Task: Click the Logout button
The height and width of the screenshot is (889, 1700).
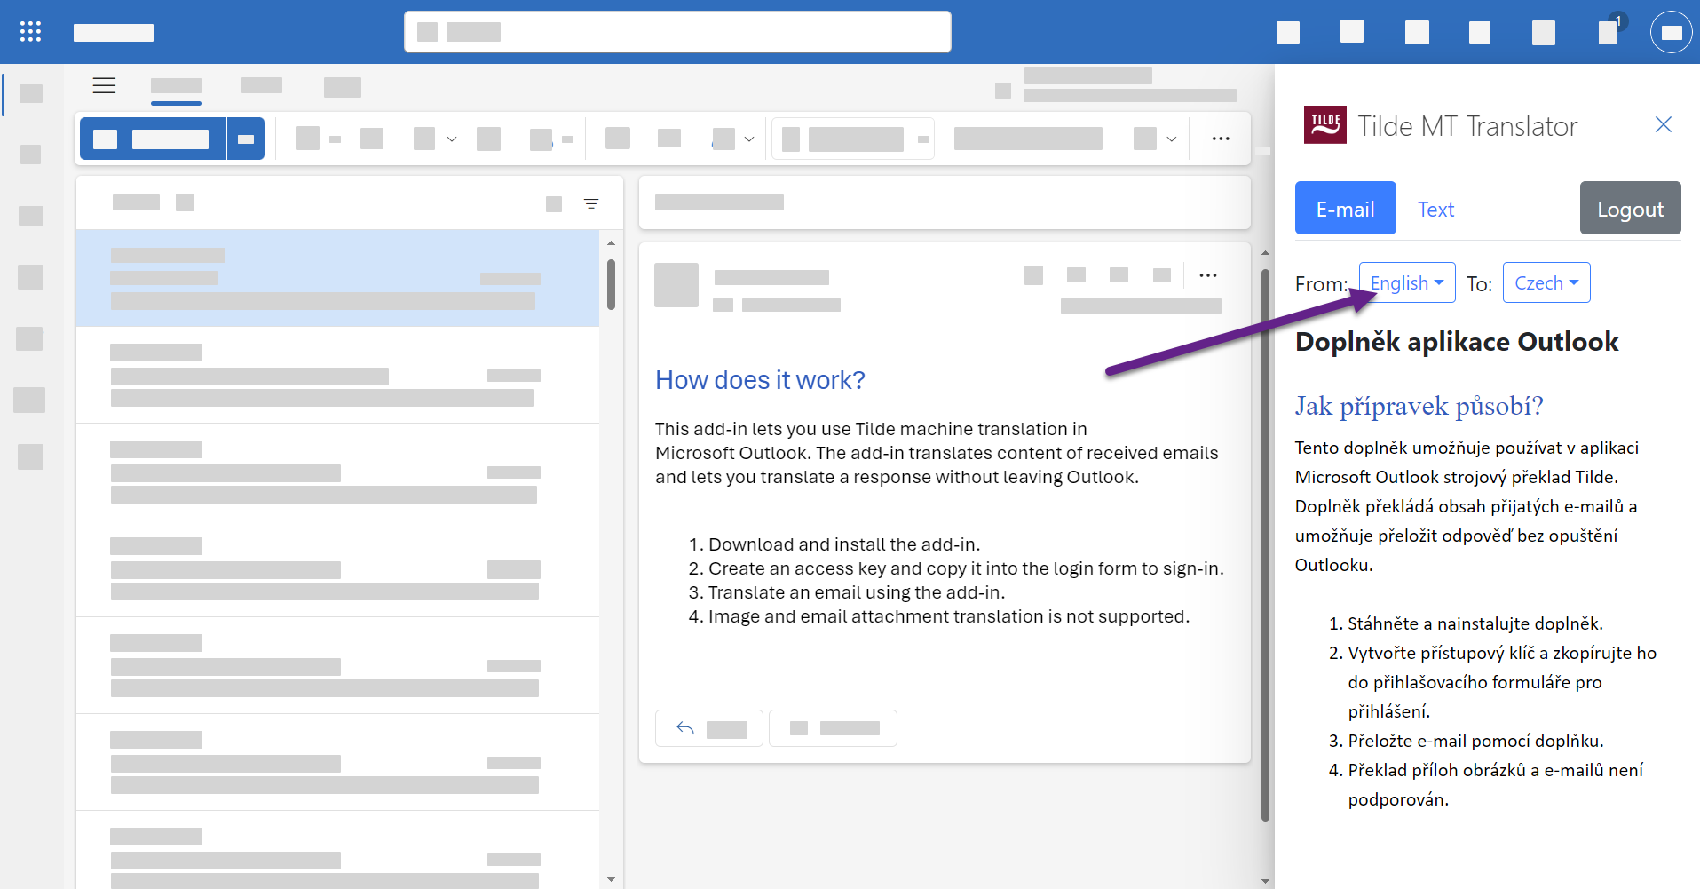Action: click(1630, 209)
